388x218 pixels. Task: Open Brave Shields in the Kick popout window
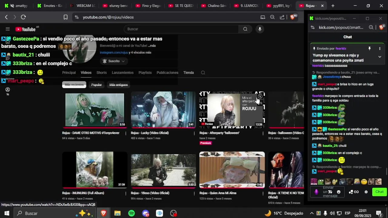[x=382, y=27]
